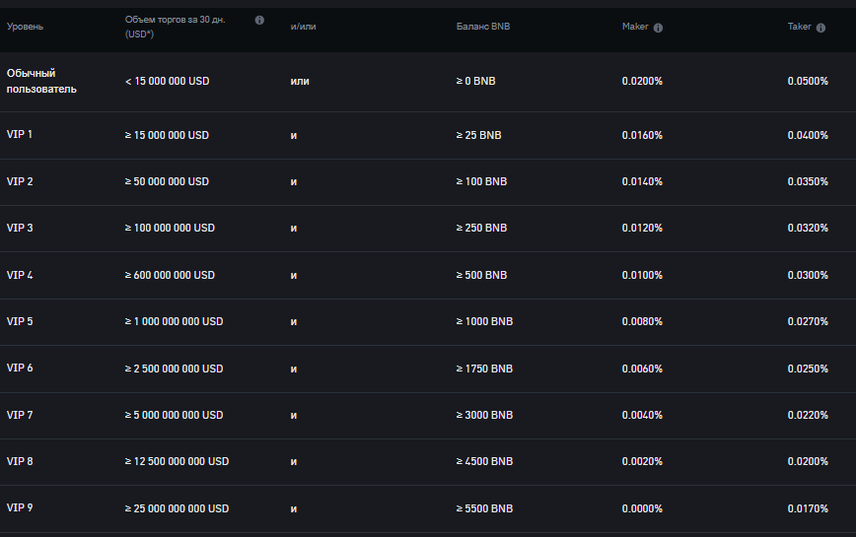Click the VIP 8 level label
The width and height of the screenshot is (856, 537).
pyautogui.click(x=20, y=462)
